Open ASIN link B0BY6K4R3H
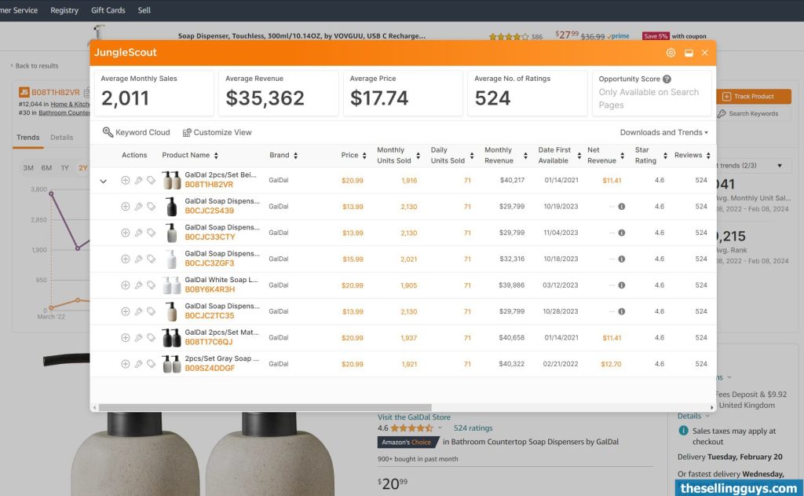Screen dimensions: 804x496 click(x=210, y=289)
